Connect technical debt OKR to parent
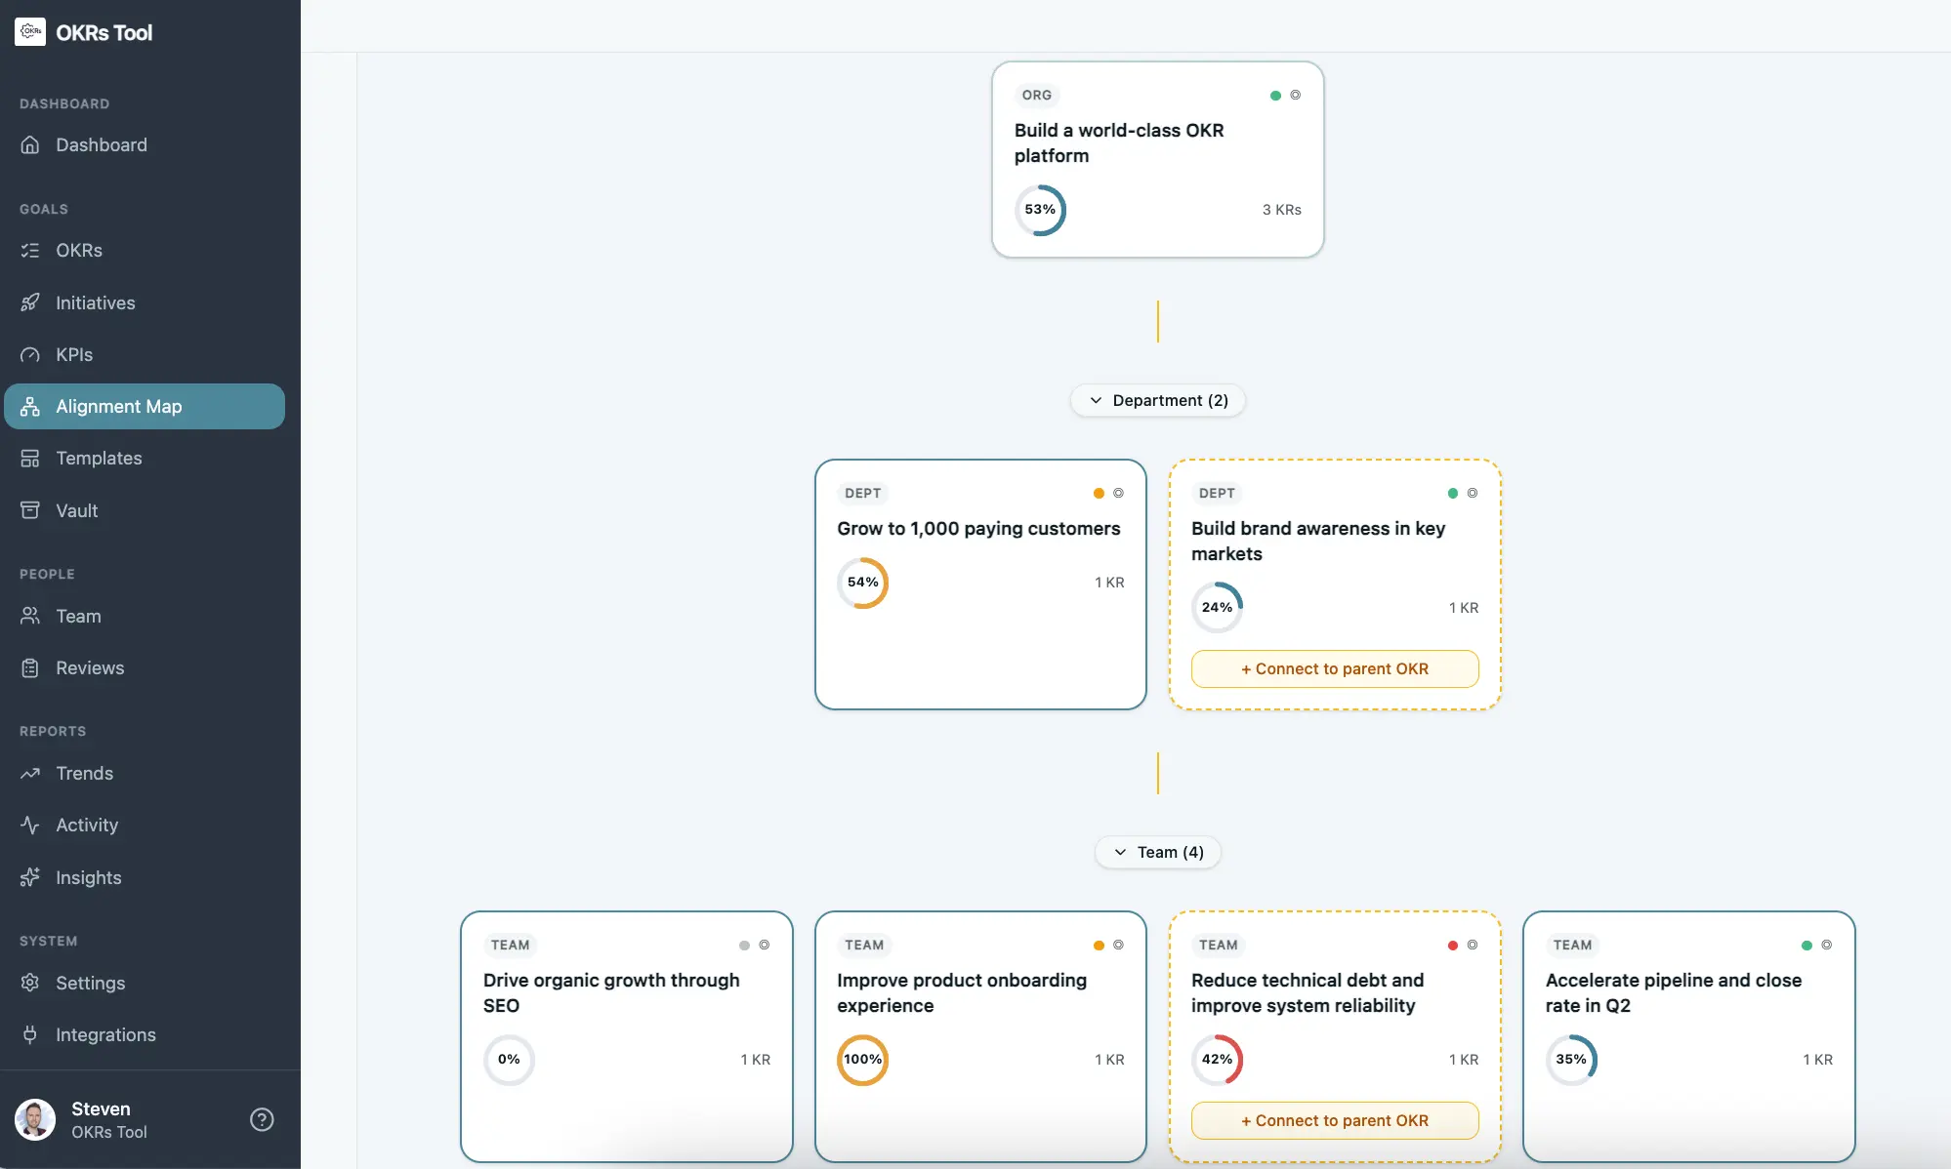This screenshot has width=1951, height=1169. click(x=1334, y=1120)
